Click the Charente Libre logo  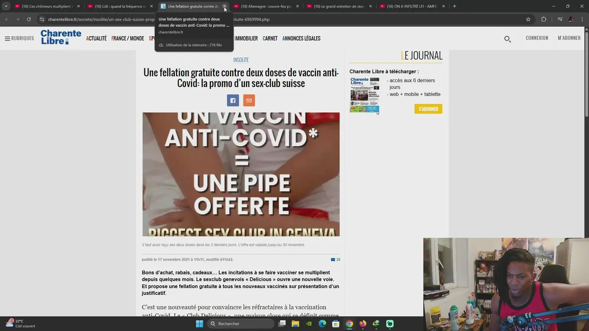click(x=61, y=37)
